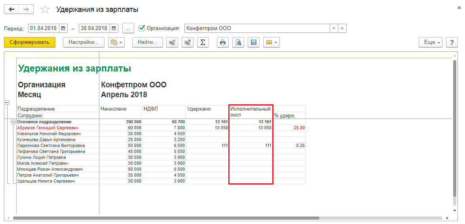
Task: Print the report with printer icon
Action: pyautogui.click(x=223, y=42)
